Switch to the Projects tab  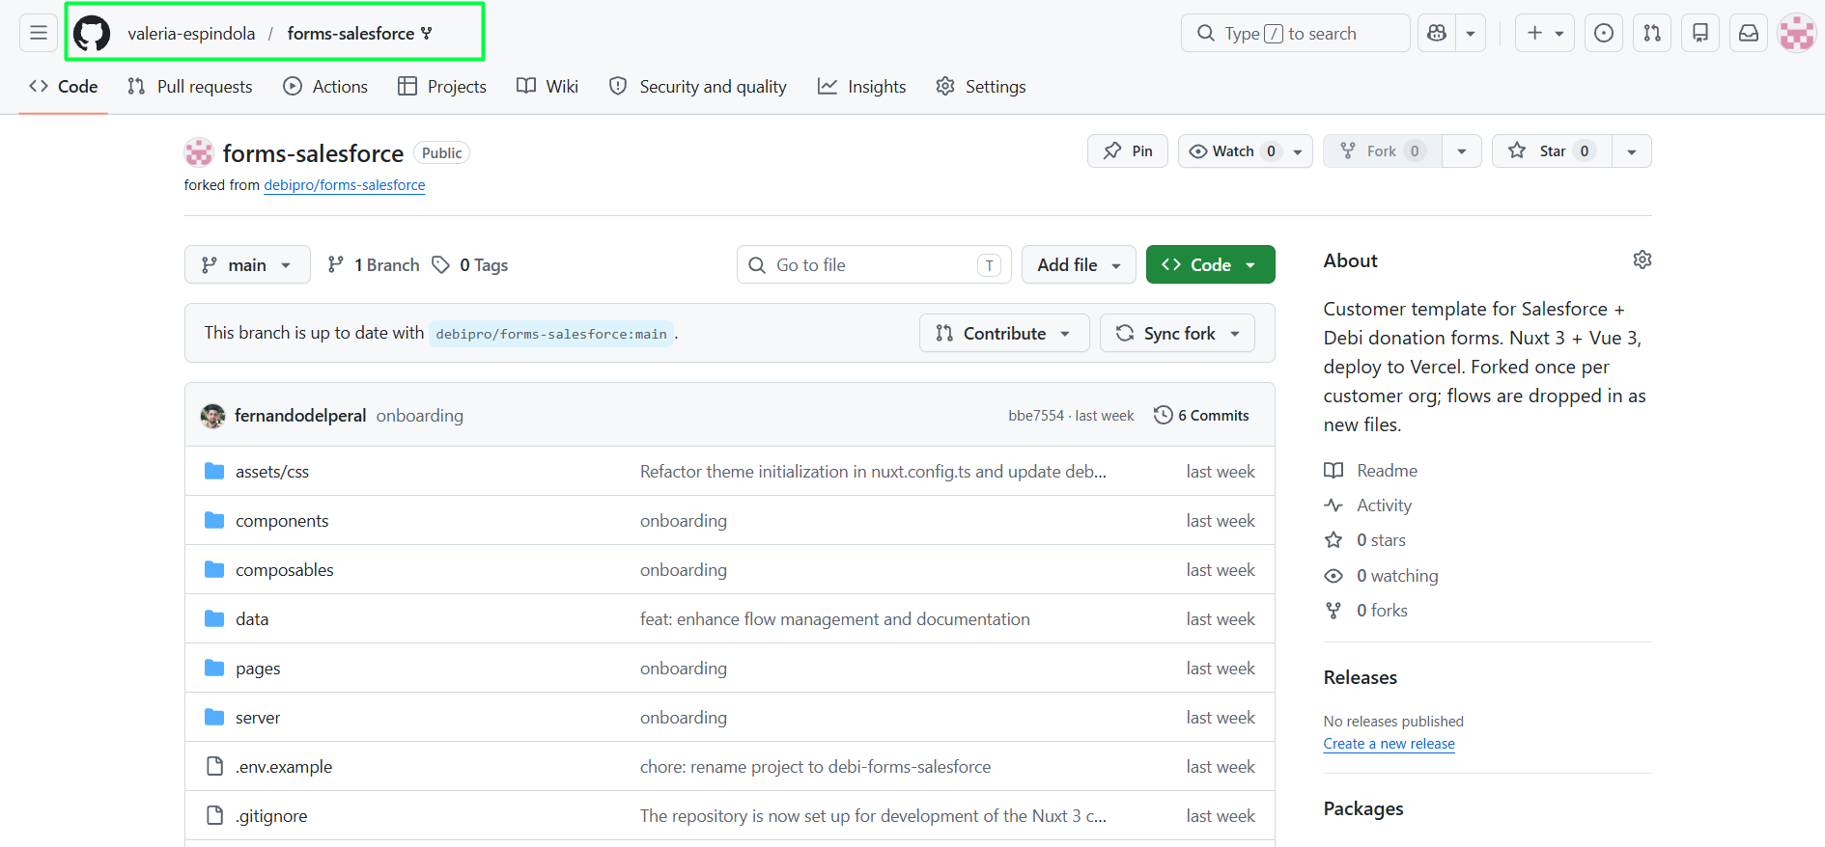pyautogui.click(x=442, y=87)
